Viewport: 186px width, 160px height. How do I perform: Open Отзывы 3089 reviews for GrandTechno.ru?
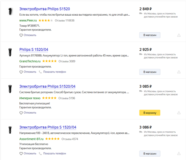(x=67, y=61)
